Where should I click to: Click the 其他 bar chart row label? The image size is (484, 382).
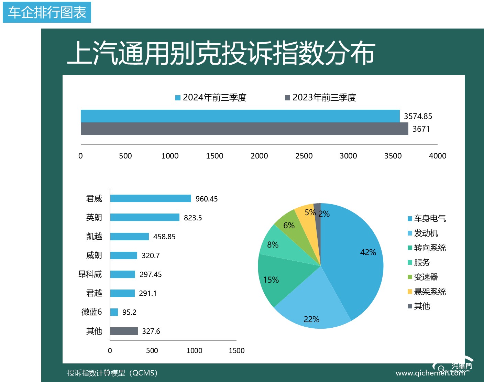[x=94, y=331]
